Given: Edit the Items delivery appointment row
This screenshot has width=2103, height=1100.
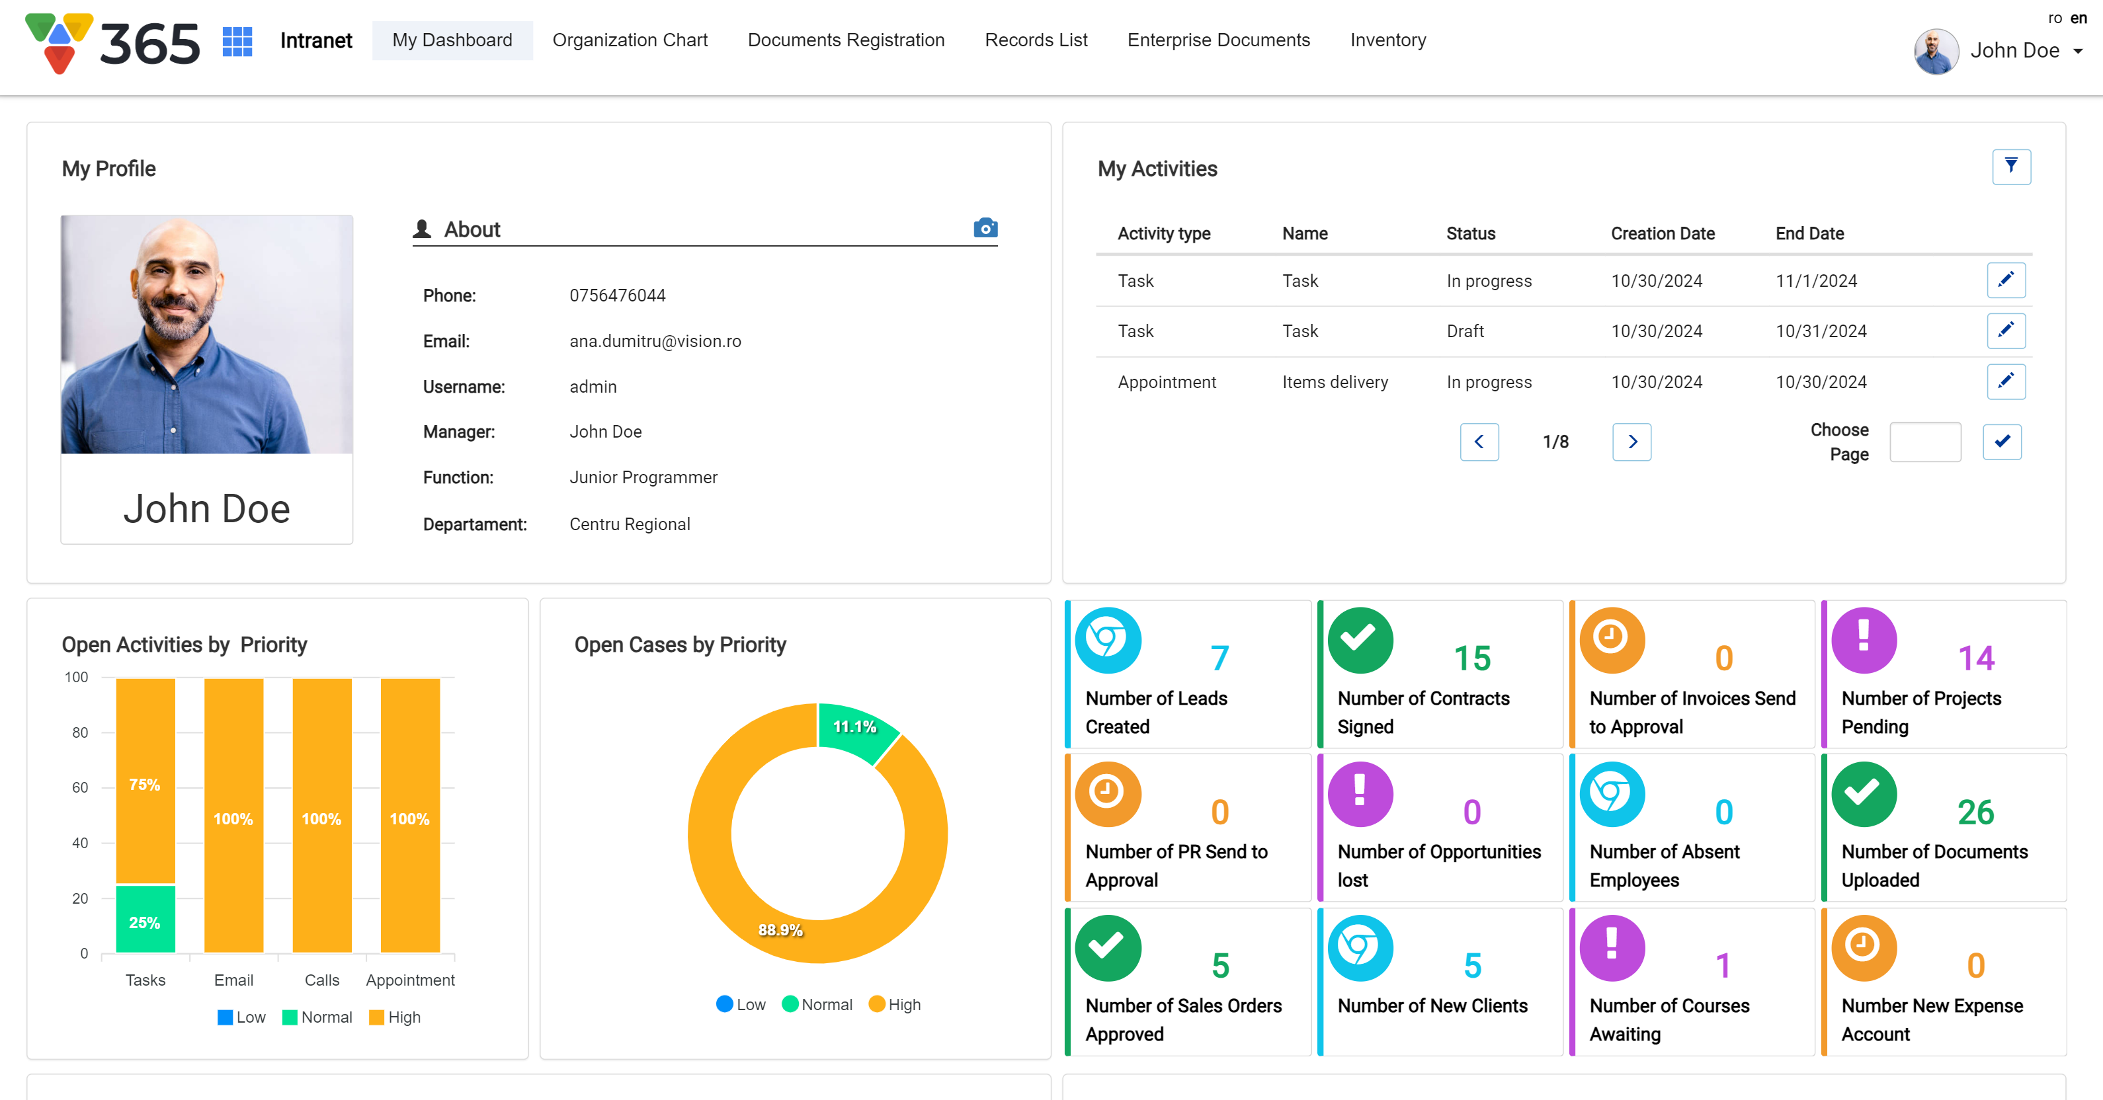Looking at the screenshot, I should (2005, 381).
